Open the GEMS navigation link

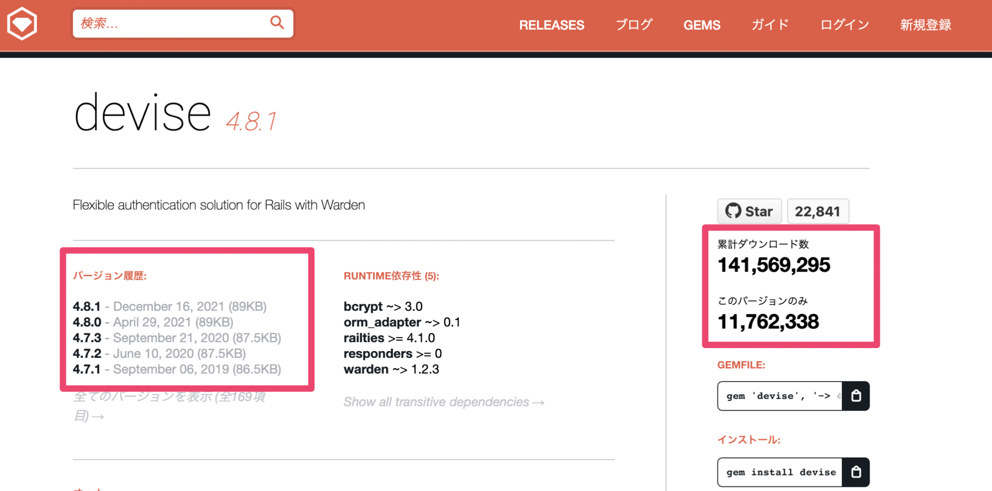[x=702, y=25]
